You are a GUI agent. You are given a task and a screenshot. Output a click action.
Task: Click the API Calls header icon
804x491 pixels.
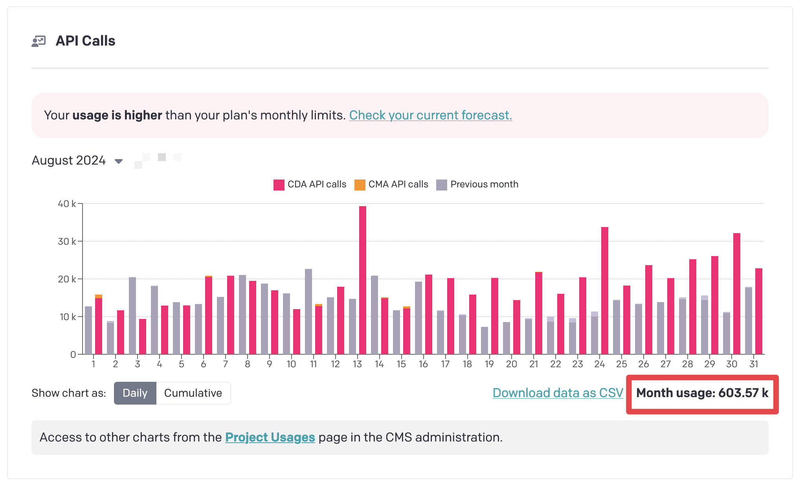[39, 41]
